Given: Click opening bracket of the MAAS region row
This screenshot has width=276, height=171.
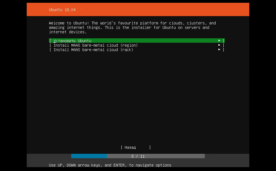Looking at the screenshot, I should coord(50,45).
